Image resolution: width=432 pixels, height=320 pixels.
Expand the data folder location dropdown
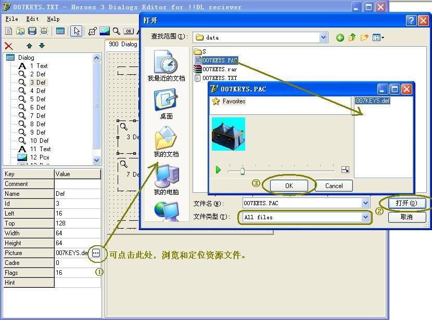click(323, 37)
